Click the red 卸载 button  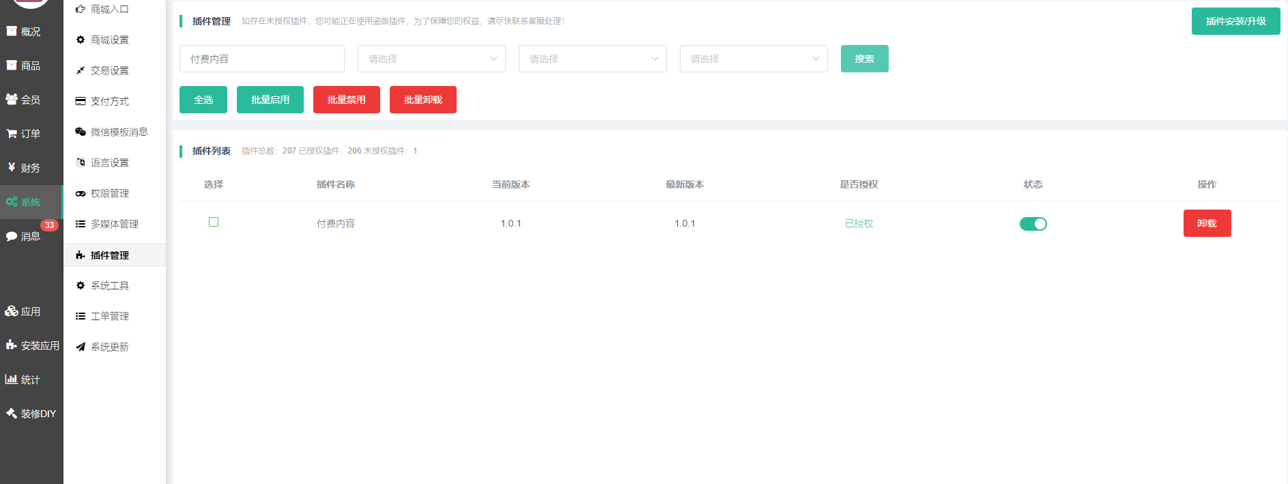point(1207,223)
